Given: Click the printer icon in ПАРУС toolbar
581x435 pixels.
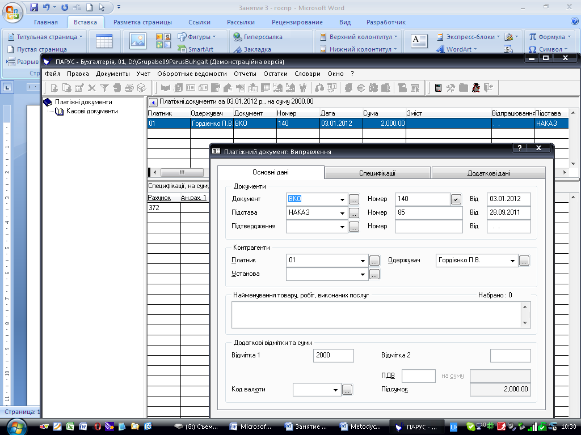Looking at the screenshot, I should click(x=129, y=88).
